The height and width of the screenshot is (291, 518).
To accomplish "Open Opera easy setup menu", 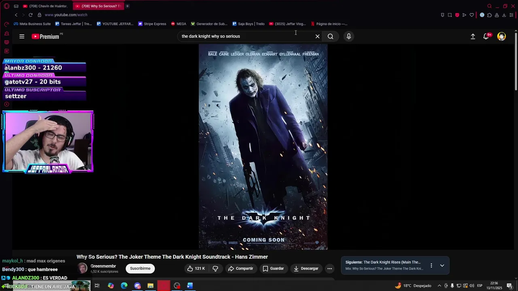I will pyautogui.click(x=512, y=15).
